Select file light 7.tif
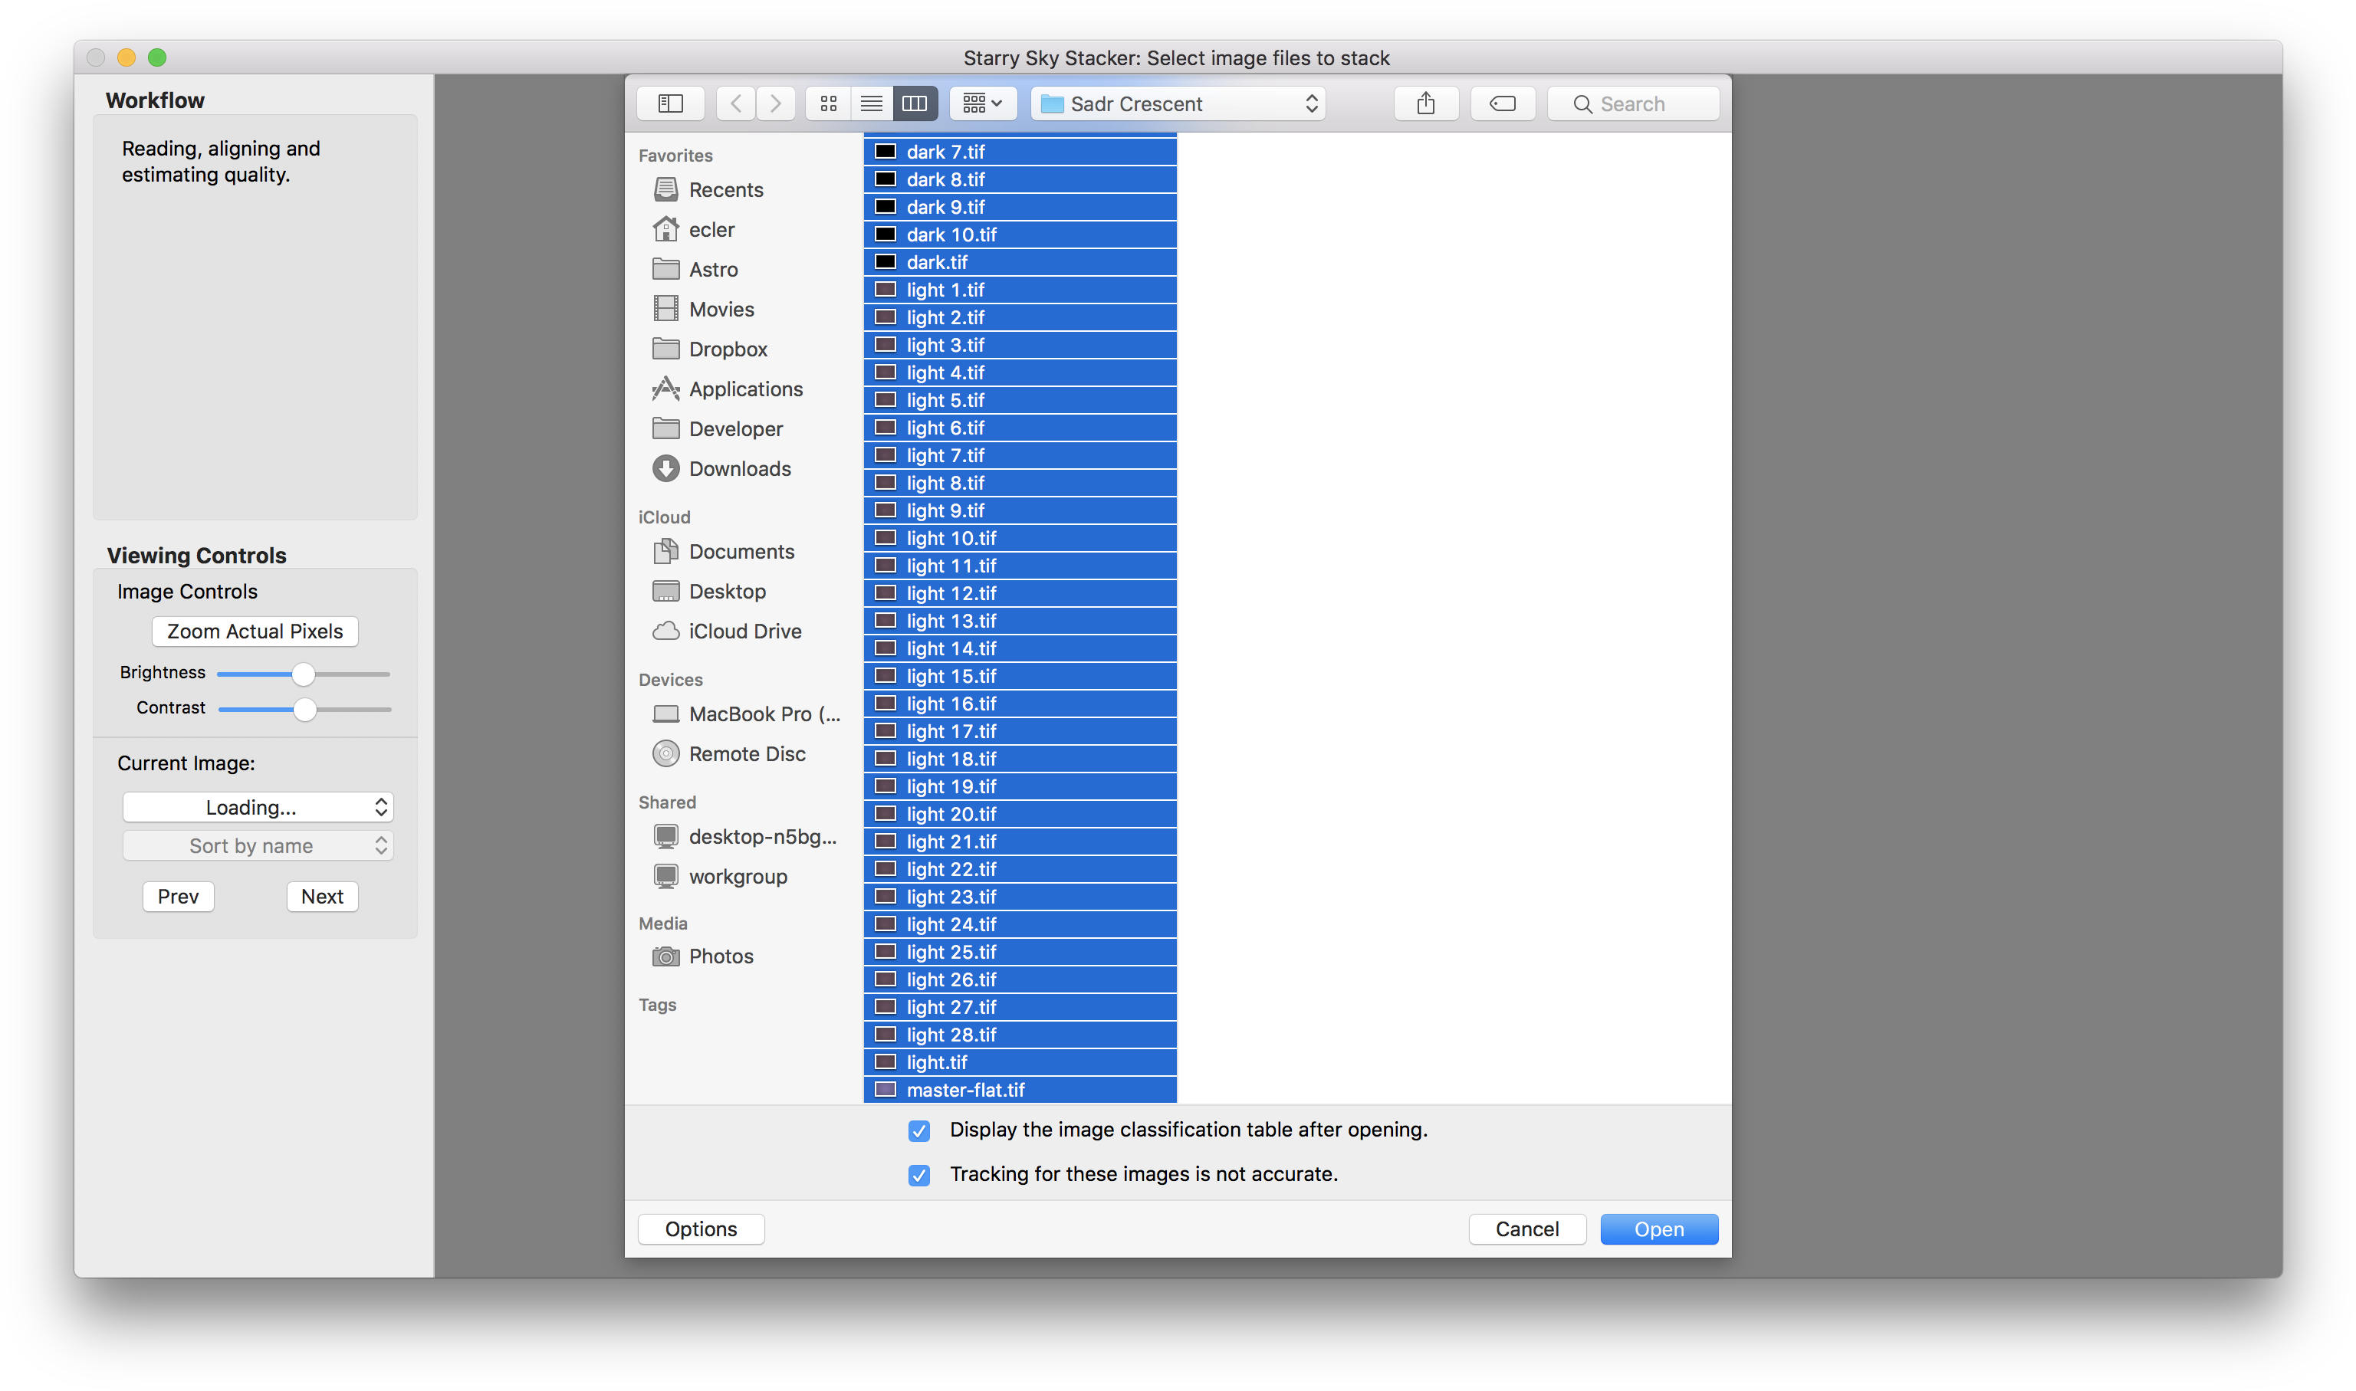The image size is (2356, 1391). (x=1020, y=455)
